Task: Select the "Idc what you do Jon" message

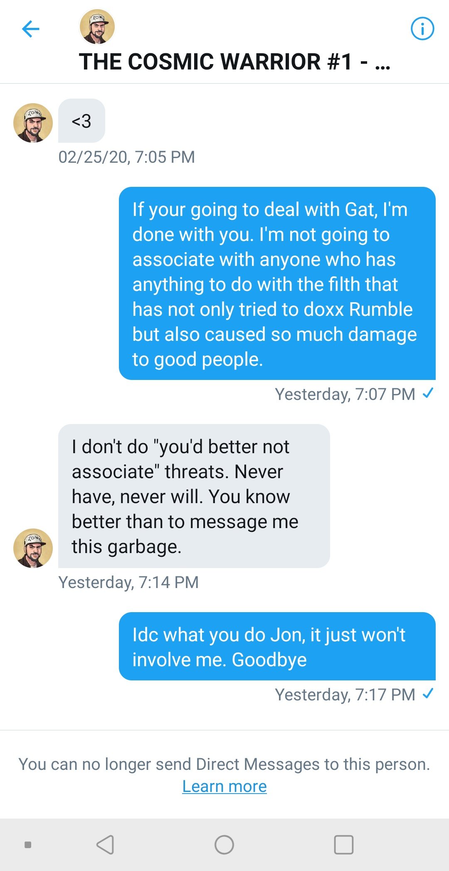Action: point(277,646)
